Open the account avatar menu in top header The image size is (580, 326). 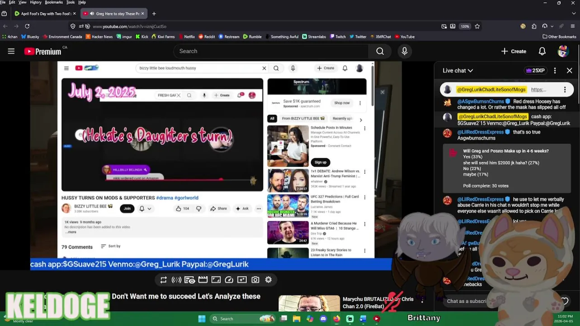[x=563, y=51]
